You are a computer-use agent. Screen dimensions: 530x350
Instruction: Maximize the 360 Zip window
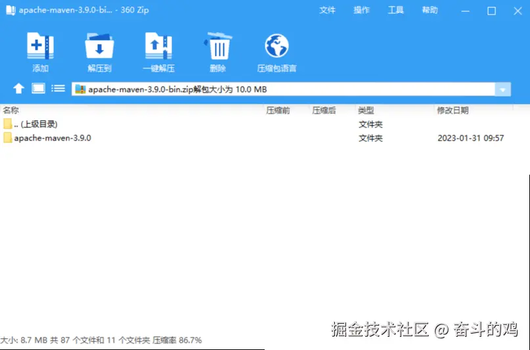click(x=491, y=11)
